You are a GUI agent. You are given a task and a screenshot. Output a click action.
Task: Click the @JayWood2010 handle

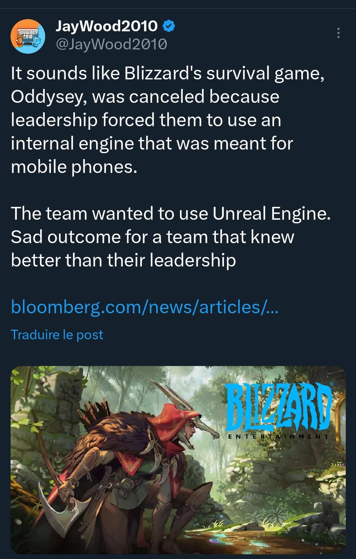click(111, 44)
